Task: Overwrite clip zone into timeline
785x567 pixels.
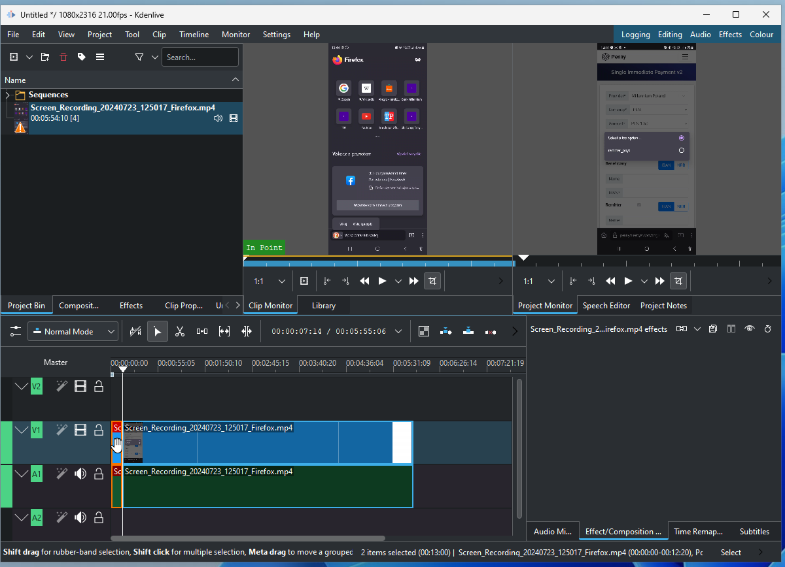Action: [x=468, y=331]
